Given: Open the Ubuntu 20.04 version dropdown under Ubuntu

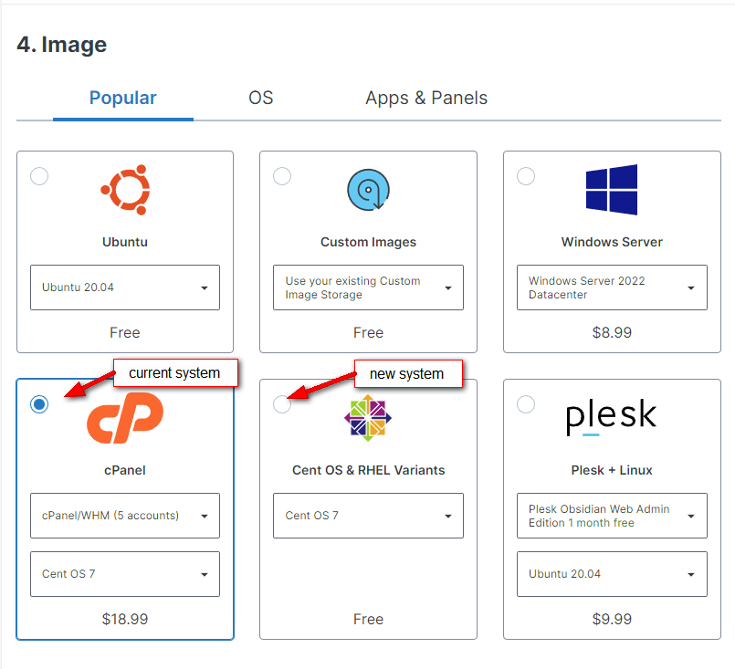Looking at the screenshot, I should click(125, 287).
